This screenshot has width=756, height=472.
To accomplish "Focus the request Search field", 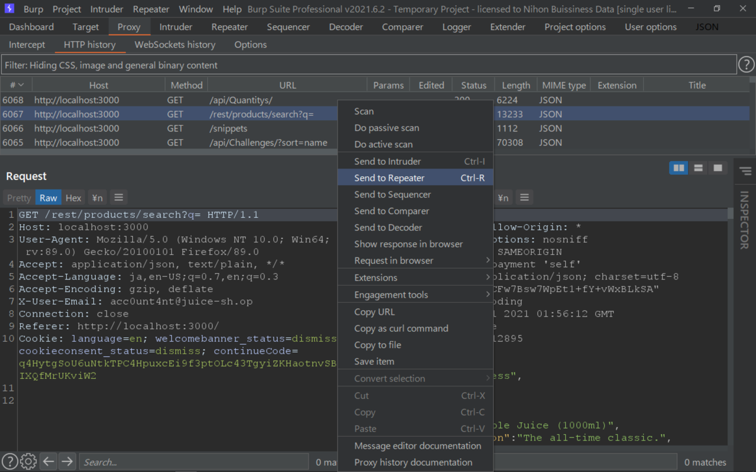I will pyautogui.click(x=194, y=461).
